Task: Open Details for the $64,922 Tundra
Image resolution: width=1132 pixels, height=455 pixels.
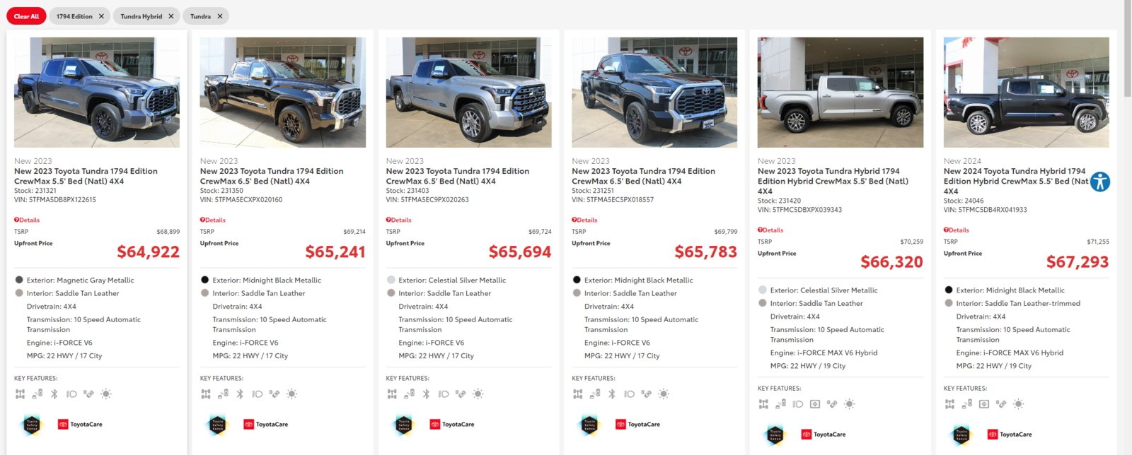Action: 27,220
